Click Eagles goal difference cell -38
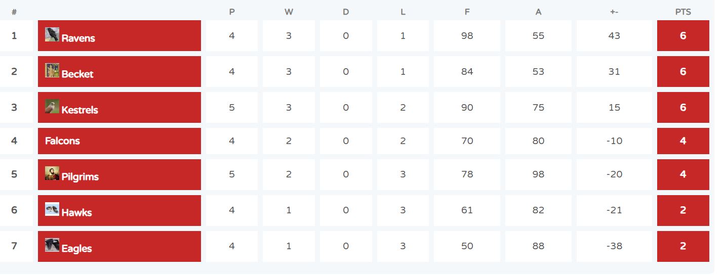The height and width of the screenshot is (276, 724). (614, 246)
